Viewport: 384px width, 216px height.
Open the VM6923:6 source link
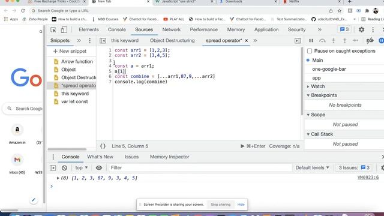click(x=368, y=178)
